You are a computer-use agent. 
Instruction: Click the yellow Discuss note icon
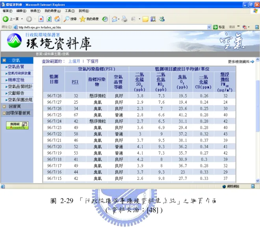click(x=145, y=19)
